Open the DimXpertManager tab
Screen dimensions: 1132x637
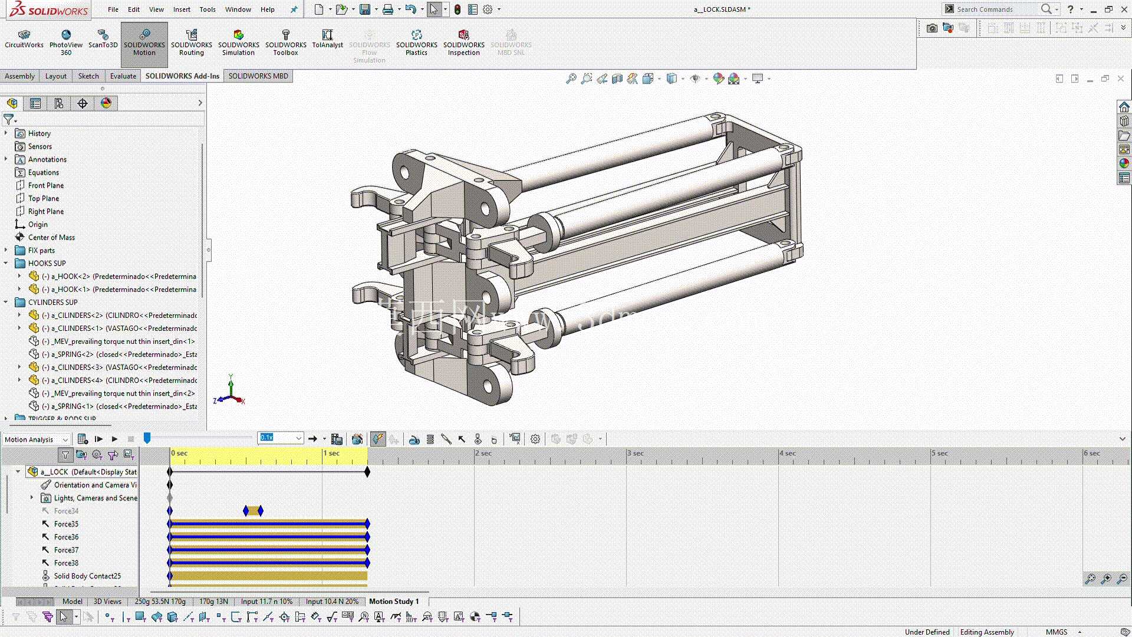coord(83,103)
